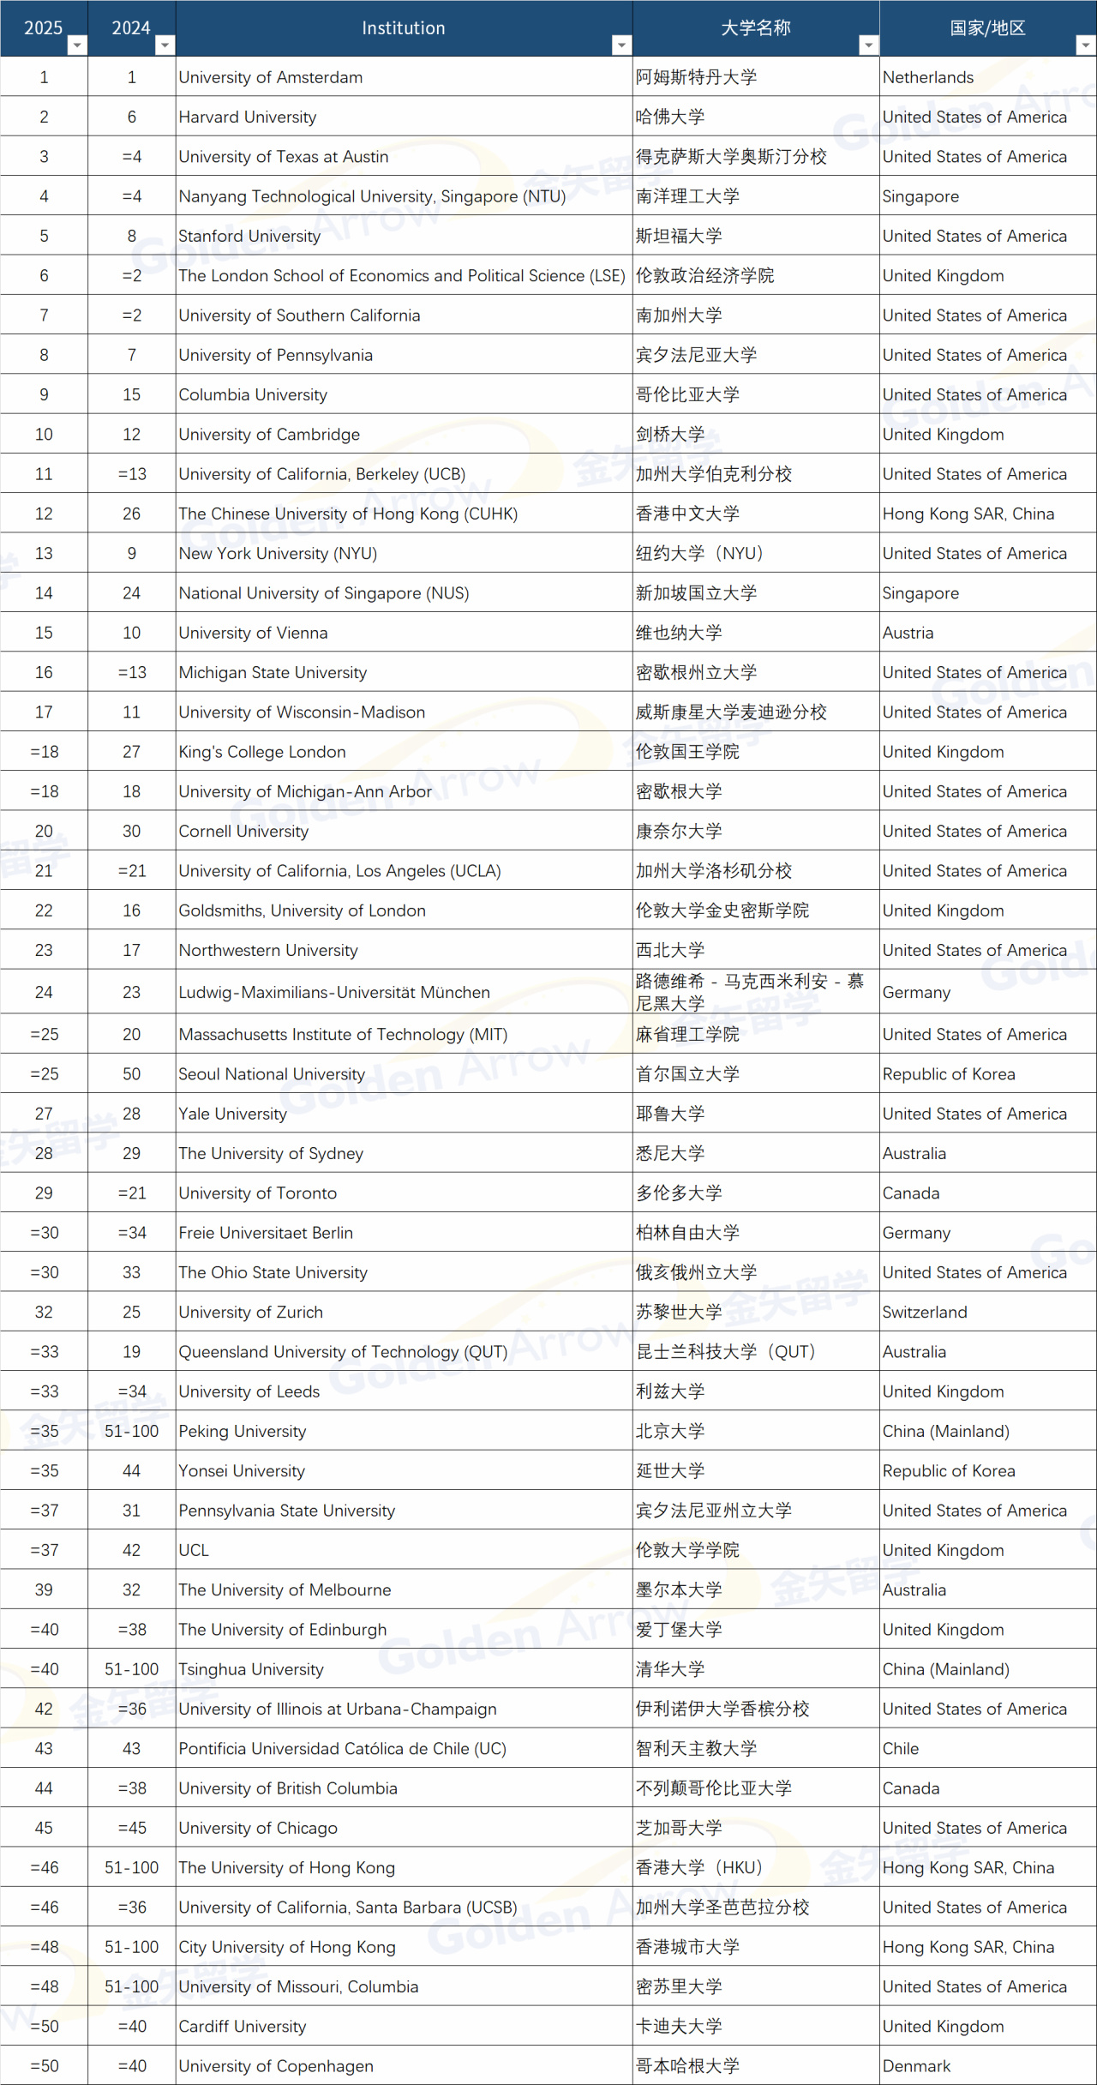Select the Ludwig-Maximilians-Universität München cell
The image size is (1097, 2085).
[334, 993]
